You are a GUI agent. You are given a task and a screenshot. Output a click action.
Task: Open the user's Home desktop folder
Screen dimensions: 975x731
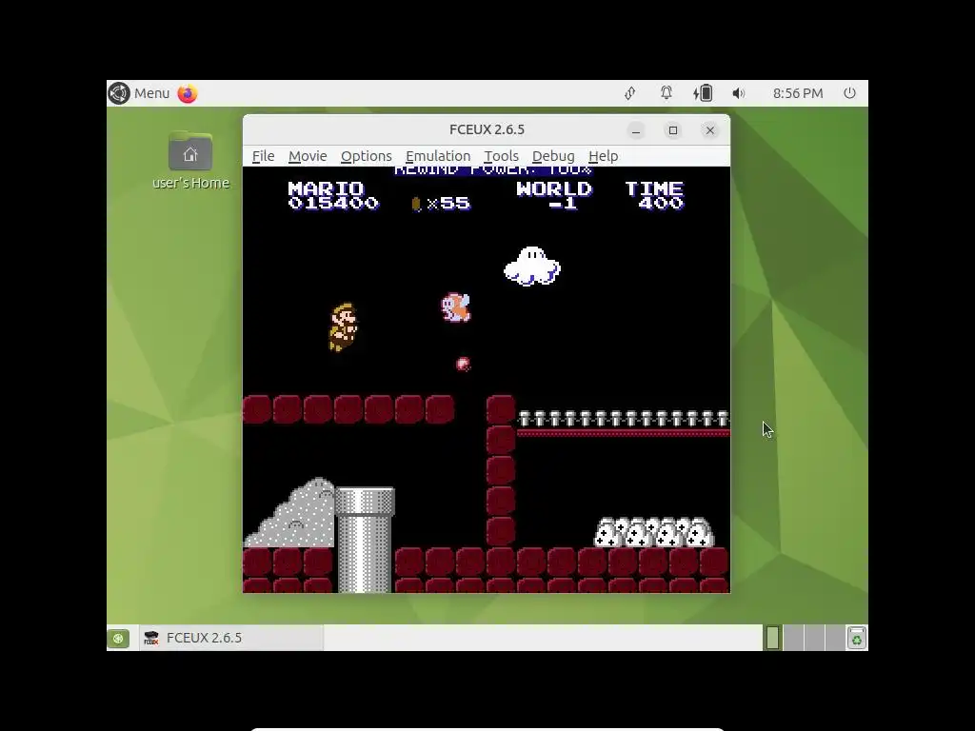tap(190, 160)
